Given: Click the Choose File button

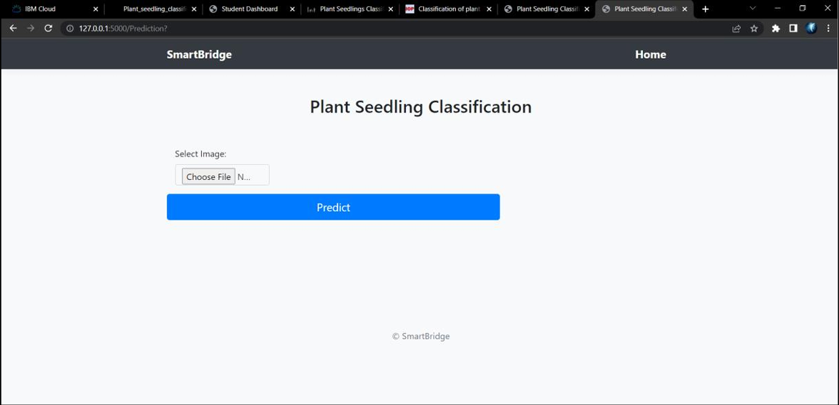Looking at the screenshot, I should point(208,176).
